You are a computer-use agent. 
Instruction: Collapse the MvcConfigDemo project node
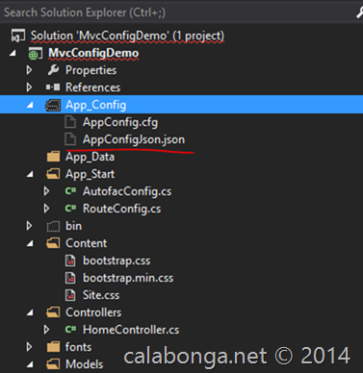coord(13,54)
